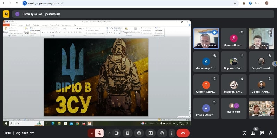Expand audio settings arrow beside microphone
Viewport: 277px width, 138px height.
click(92, 133)
